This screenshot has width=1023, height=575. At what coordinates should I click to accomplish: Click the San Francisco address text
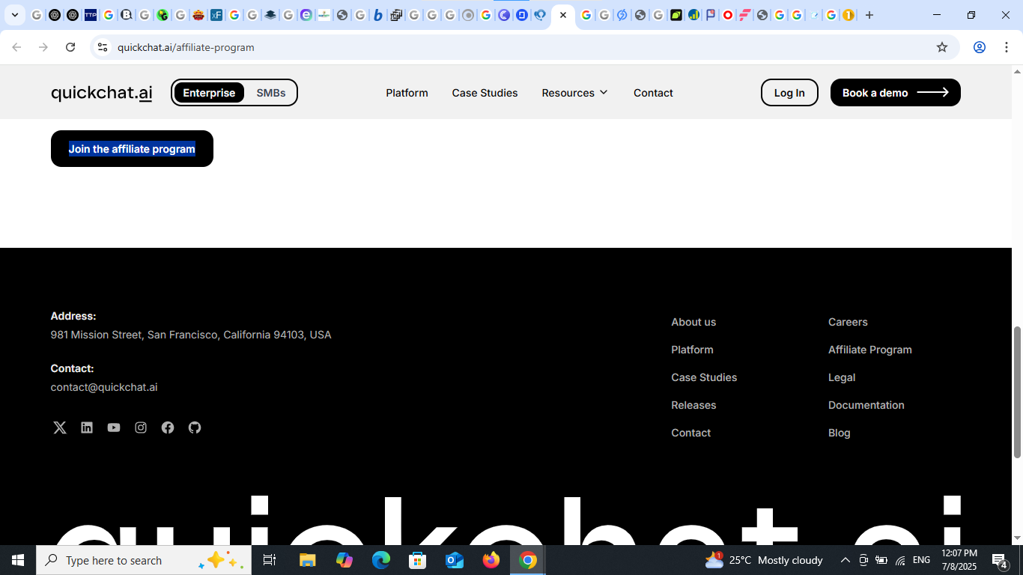coord(191,335)
